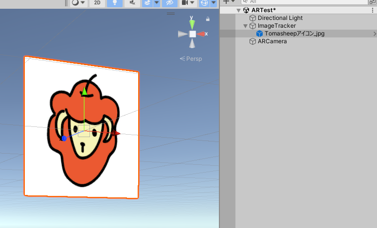
Task: Click the red X move handle arrow
Action: (116, 133)
